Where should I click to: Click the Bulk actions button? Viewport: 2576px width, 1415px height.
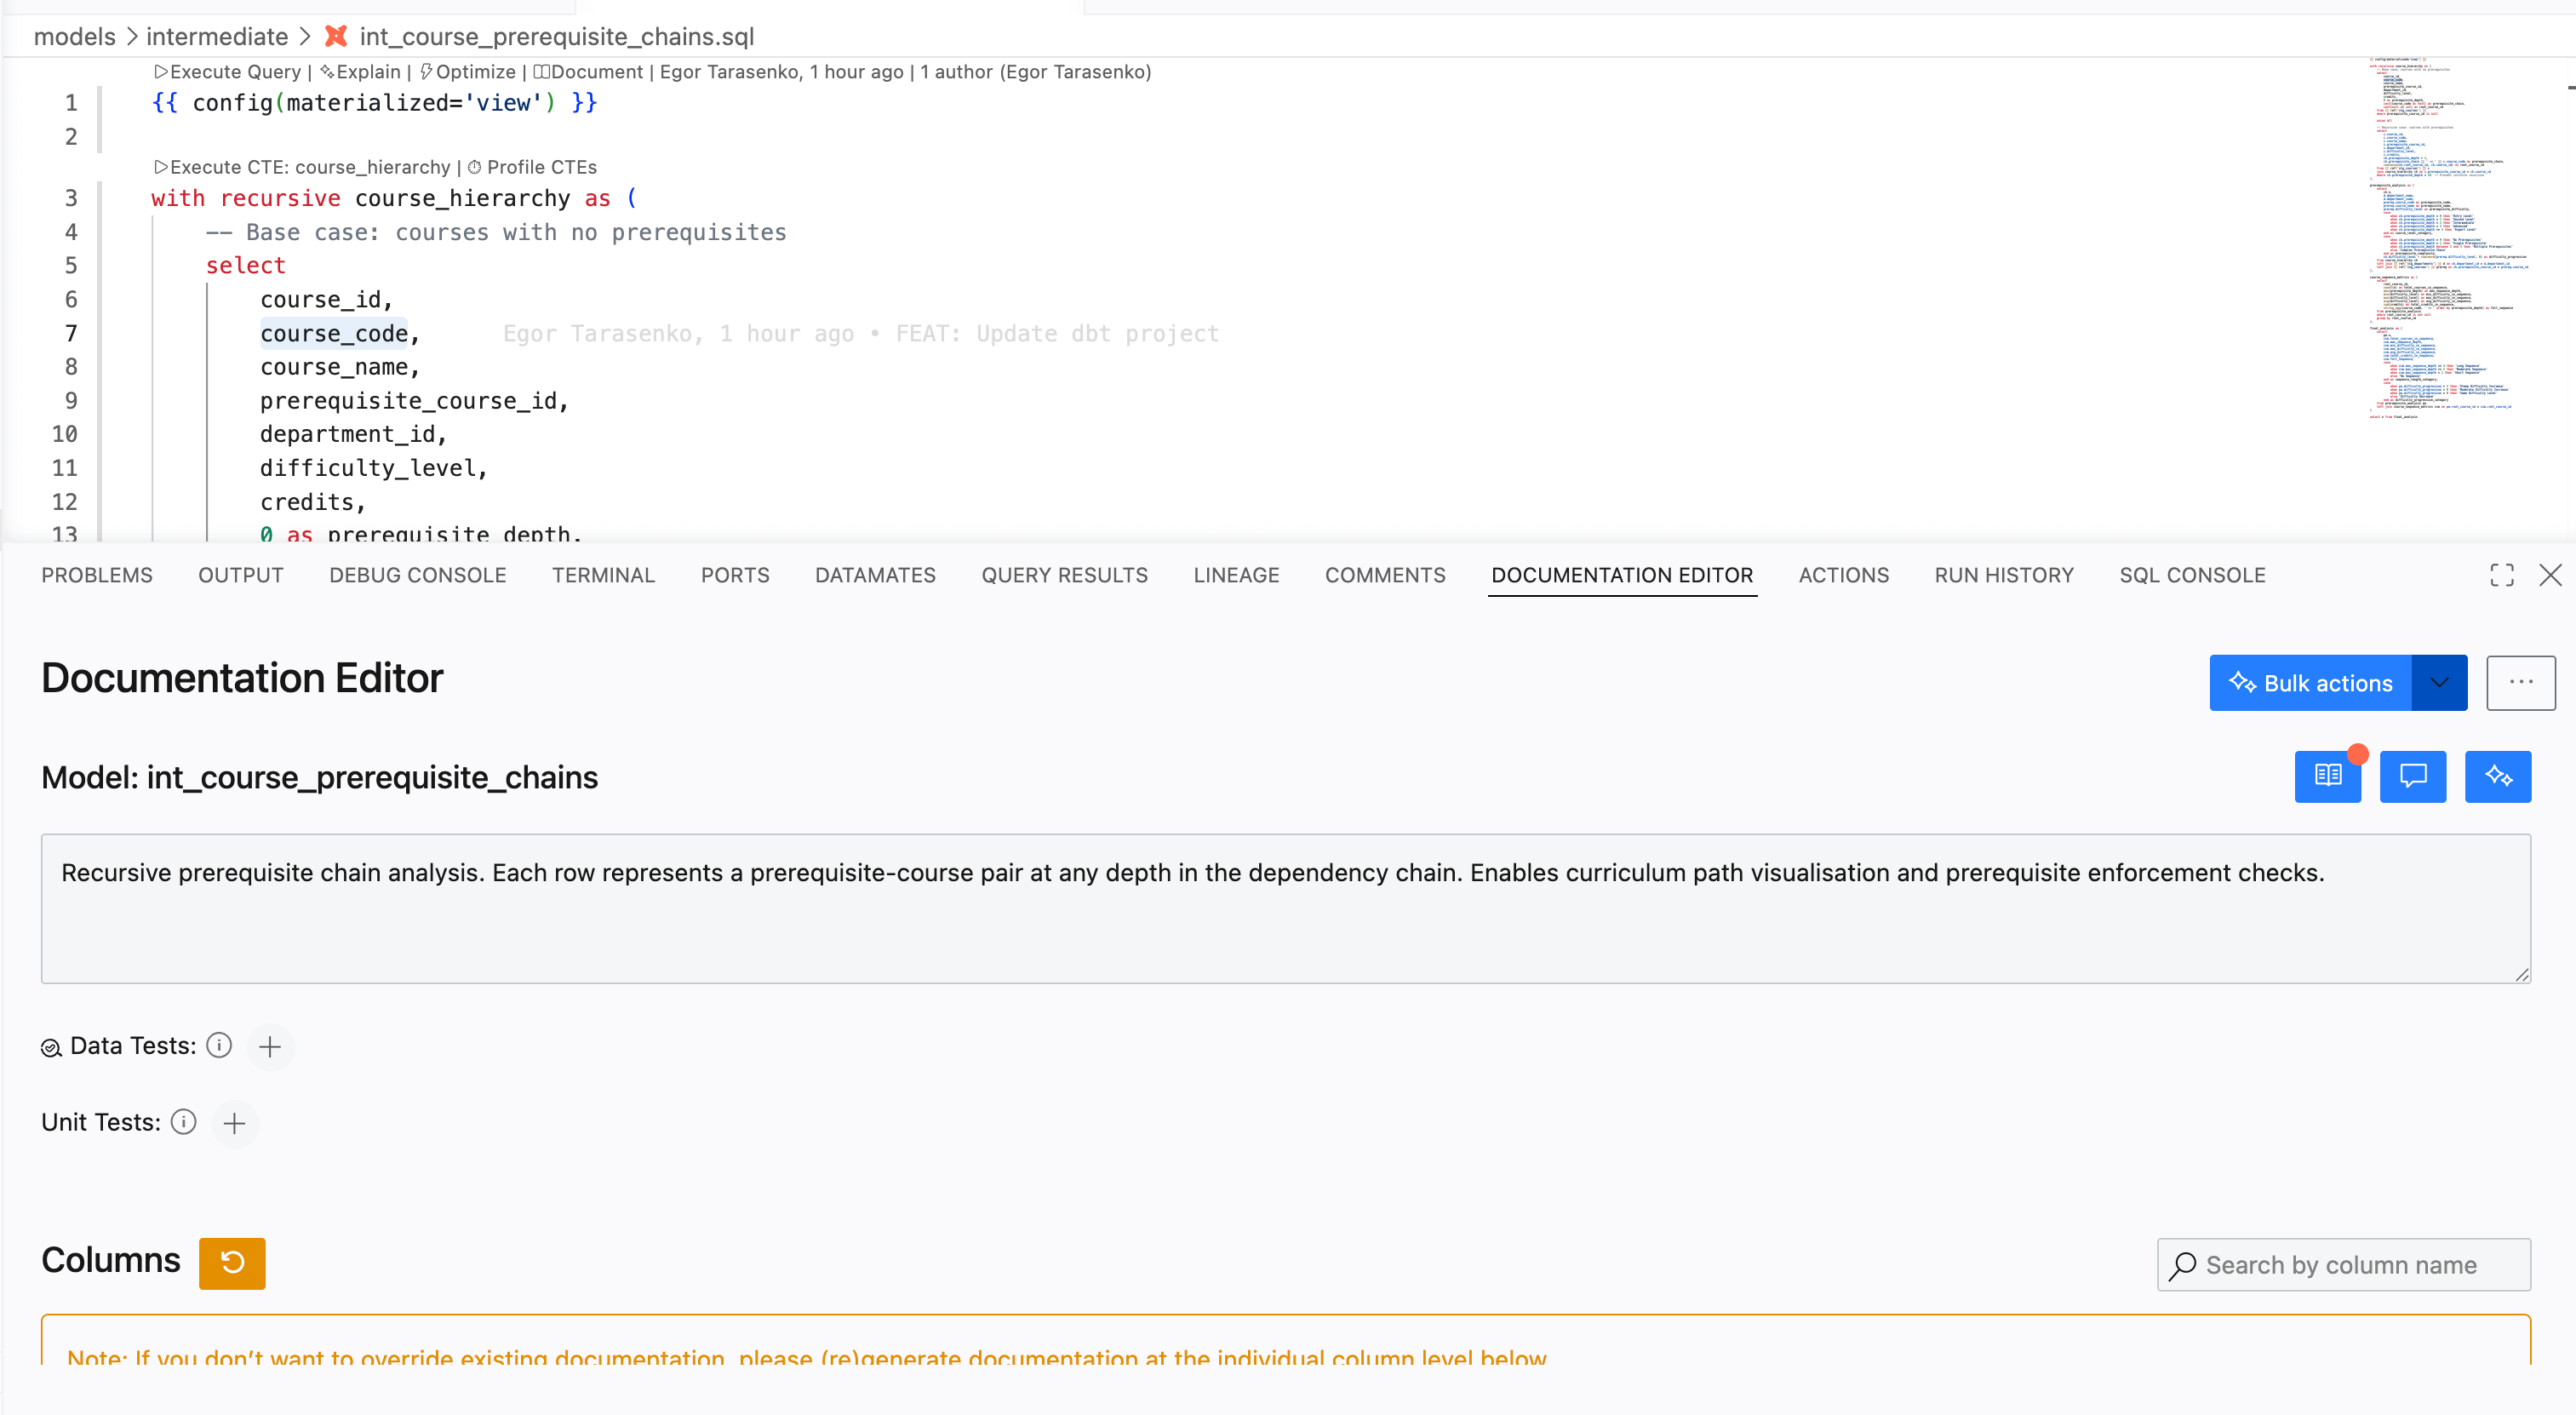pos(2311,683)
